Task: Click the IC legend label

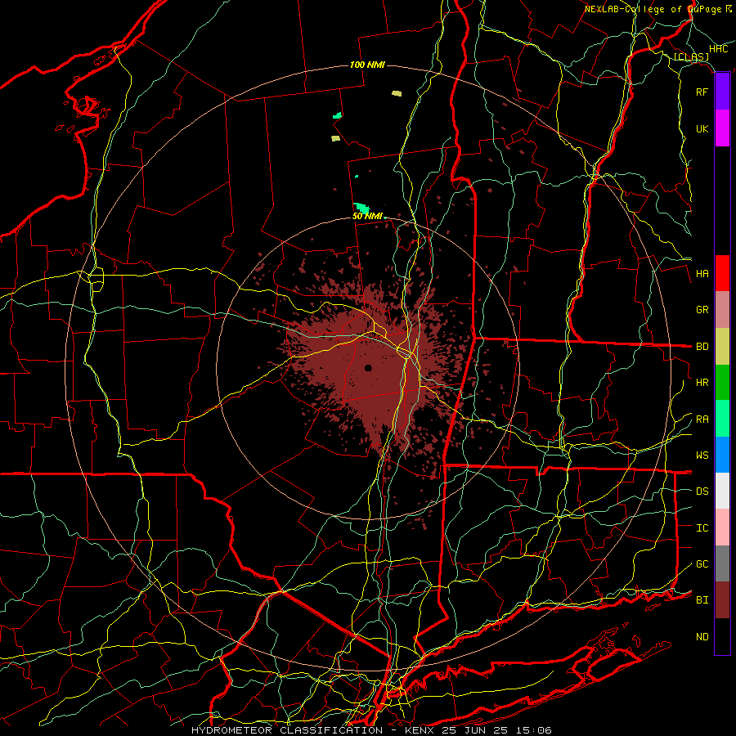Action: [702, 527]
